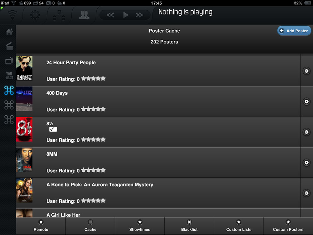Switch to the Blacklist tab
The image size is (313, 235).
[189, 226]
